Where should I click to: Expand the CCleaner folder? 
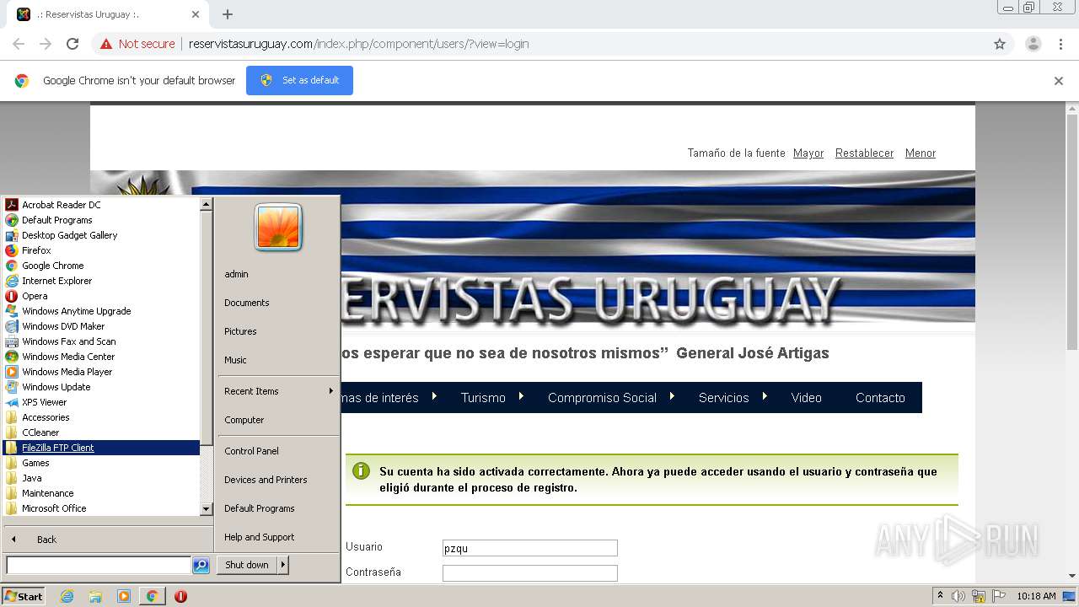(x=40, y=432)
